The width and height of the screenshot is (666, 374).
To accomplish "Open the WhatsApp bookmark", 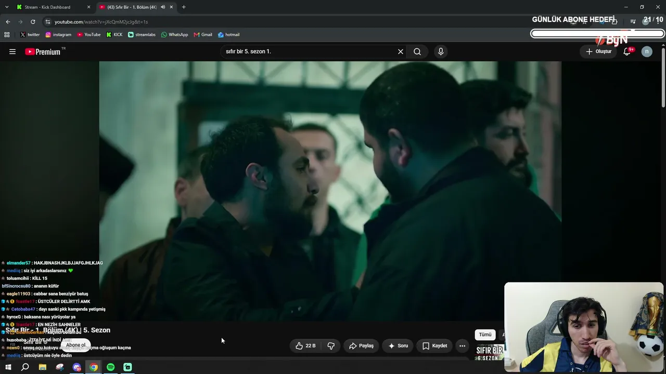I will pyautogui.click(x=175, y=35).
